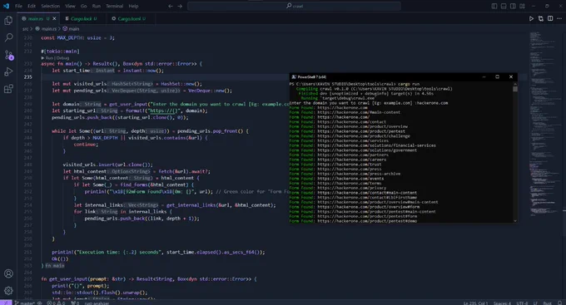The height and width of the screenshot is (305, 566).
Task: Open the master branch picker in status bar
Action: pos(24,303)
